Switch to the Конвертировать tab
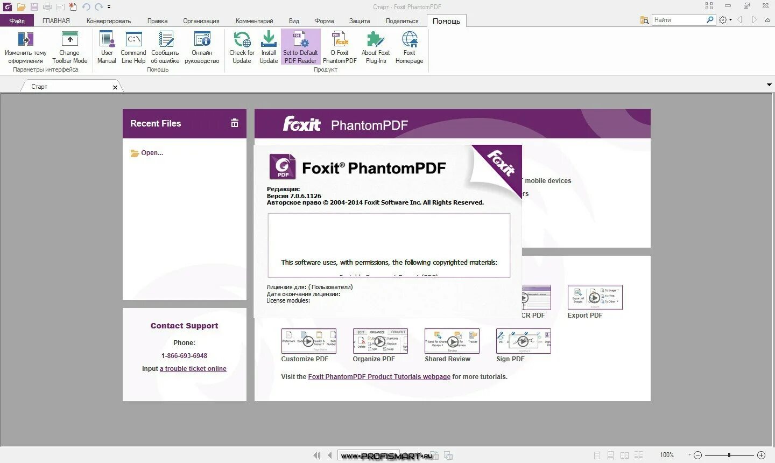This screenshot has height=463, width=775. click(x=109, y=21)
